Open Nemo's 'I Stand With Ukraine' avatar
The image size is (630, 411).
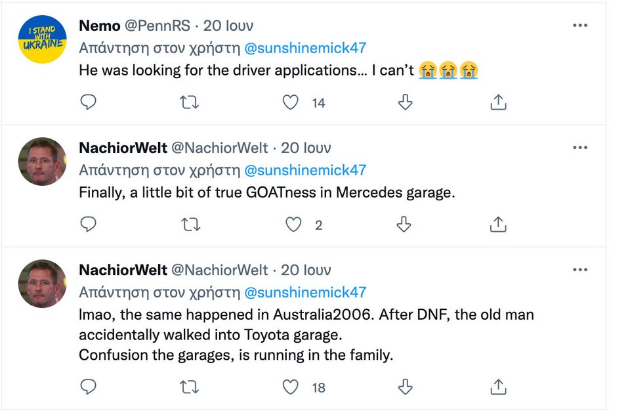click(42, 39)
